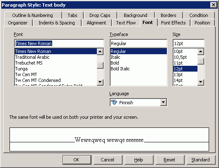Click the spellcheck ABC icon beside Finnish
Image resolution: width=219 pixels, height=168 pixels.
(x=114, y=102)
